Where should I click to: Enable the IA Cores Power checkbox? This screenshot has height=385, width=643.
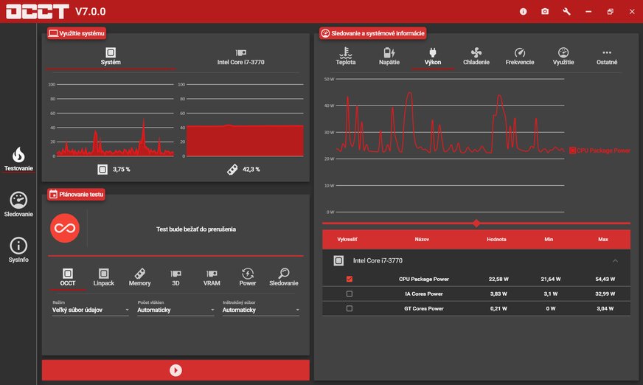click(x=350, y=294)
